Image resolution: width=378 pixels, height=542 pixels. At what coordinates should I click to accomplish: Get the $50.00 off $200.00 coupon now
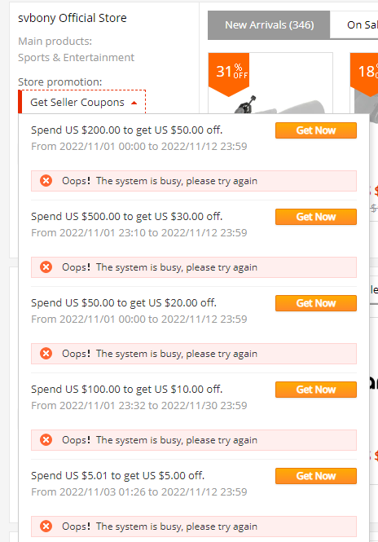point(316,130)
